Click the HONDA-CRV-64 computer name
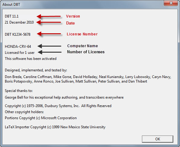180x147 pixels. (18, 47)
